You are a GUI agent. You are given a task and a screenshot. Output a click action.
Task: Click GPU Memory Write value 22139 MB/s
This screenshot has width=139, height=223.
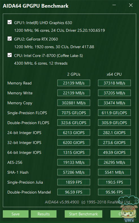pos(74,93)
